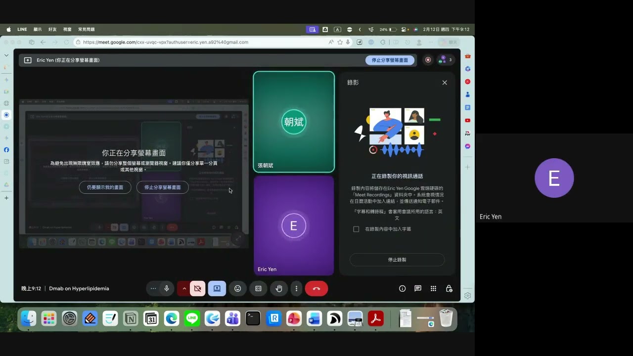Select the 張朝斌 participant tile
Image resolution: width=633 pixels, height=356 pixels.
(294, 122)
